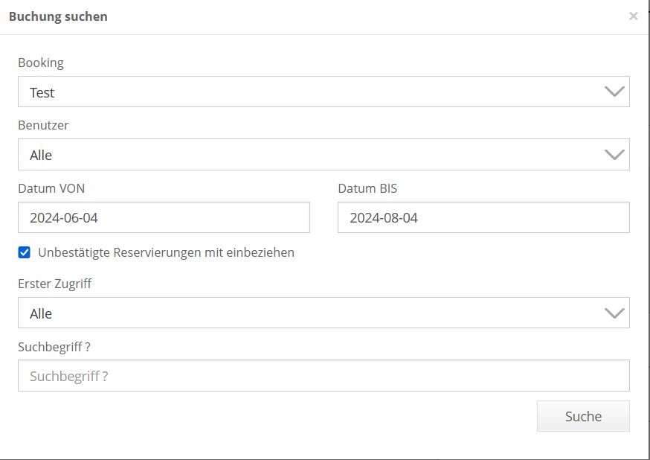Click the chevron arrow on Benutzer field
Image resolution: width=650 pixels, height=460 pixels.
[614, 155]
